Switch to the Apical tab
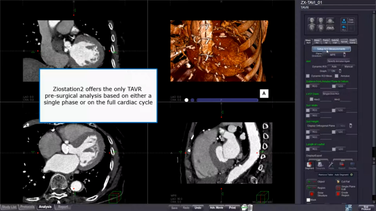The height and width of the screenshot is (211, 376). pyautogui.click(x=343, y=42)
